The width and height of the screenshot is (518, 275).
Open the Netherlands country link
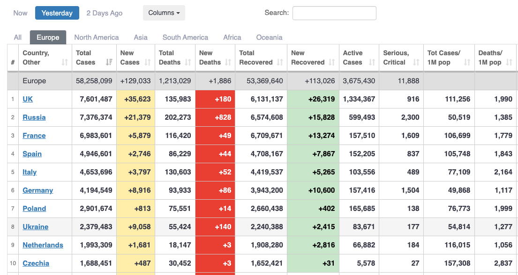[x=43, y=245]
